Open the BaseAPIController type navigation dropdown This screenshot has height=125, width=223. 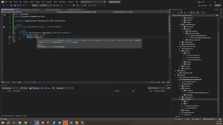click(85, 12)
